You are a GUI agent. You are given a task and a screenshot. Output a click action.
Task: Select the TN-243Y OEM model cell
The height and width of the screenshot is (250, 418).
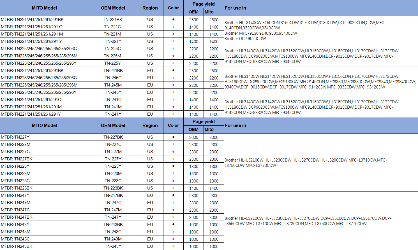113,246
